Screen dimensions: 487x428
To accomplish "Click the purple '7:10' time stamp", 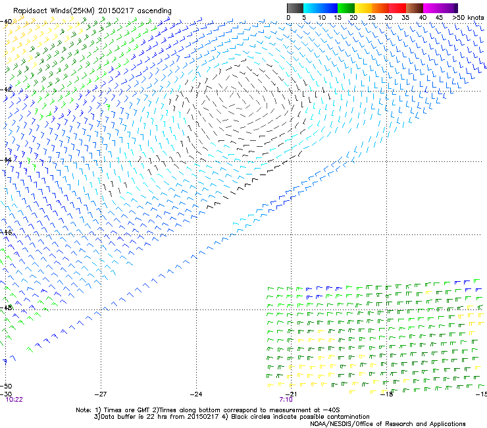I will click(x=286, y=400).
